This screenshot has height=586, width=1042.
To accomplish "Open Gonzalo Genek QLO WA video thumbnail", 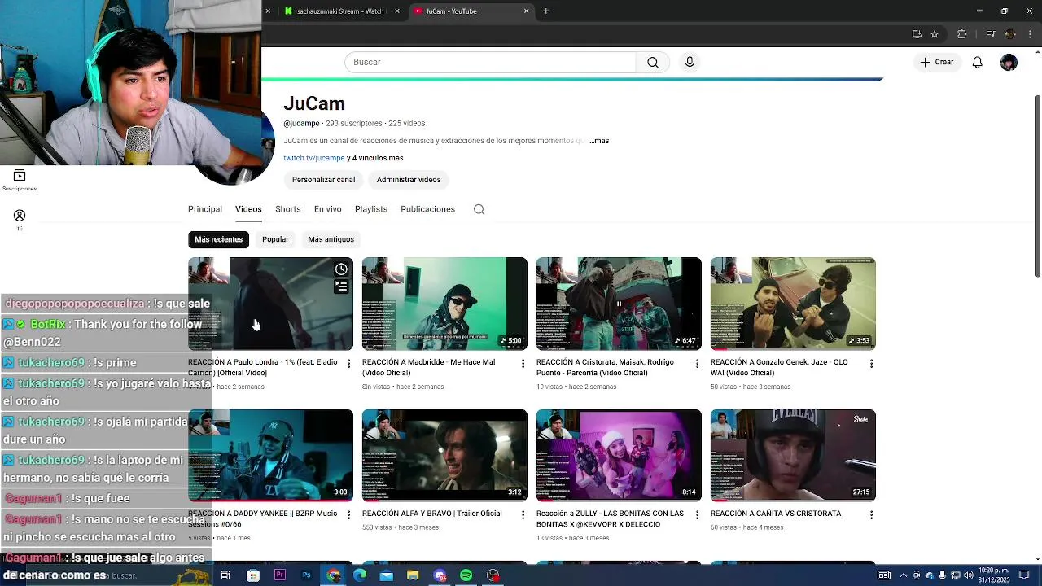I will tap(793, 304).
